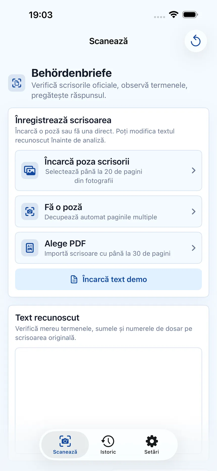Screen dimensions: 217x471
Task: Switch to the Istoric tab label
Action: coord(108,452)
